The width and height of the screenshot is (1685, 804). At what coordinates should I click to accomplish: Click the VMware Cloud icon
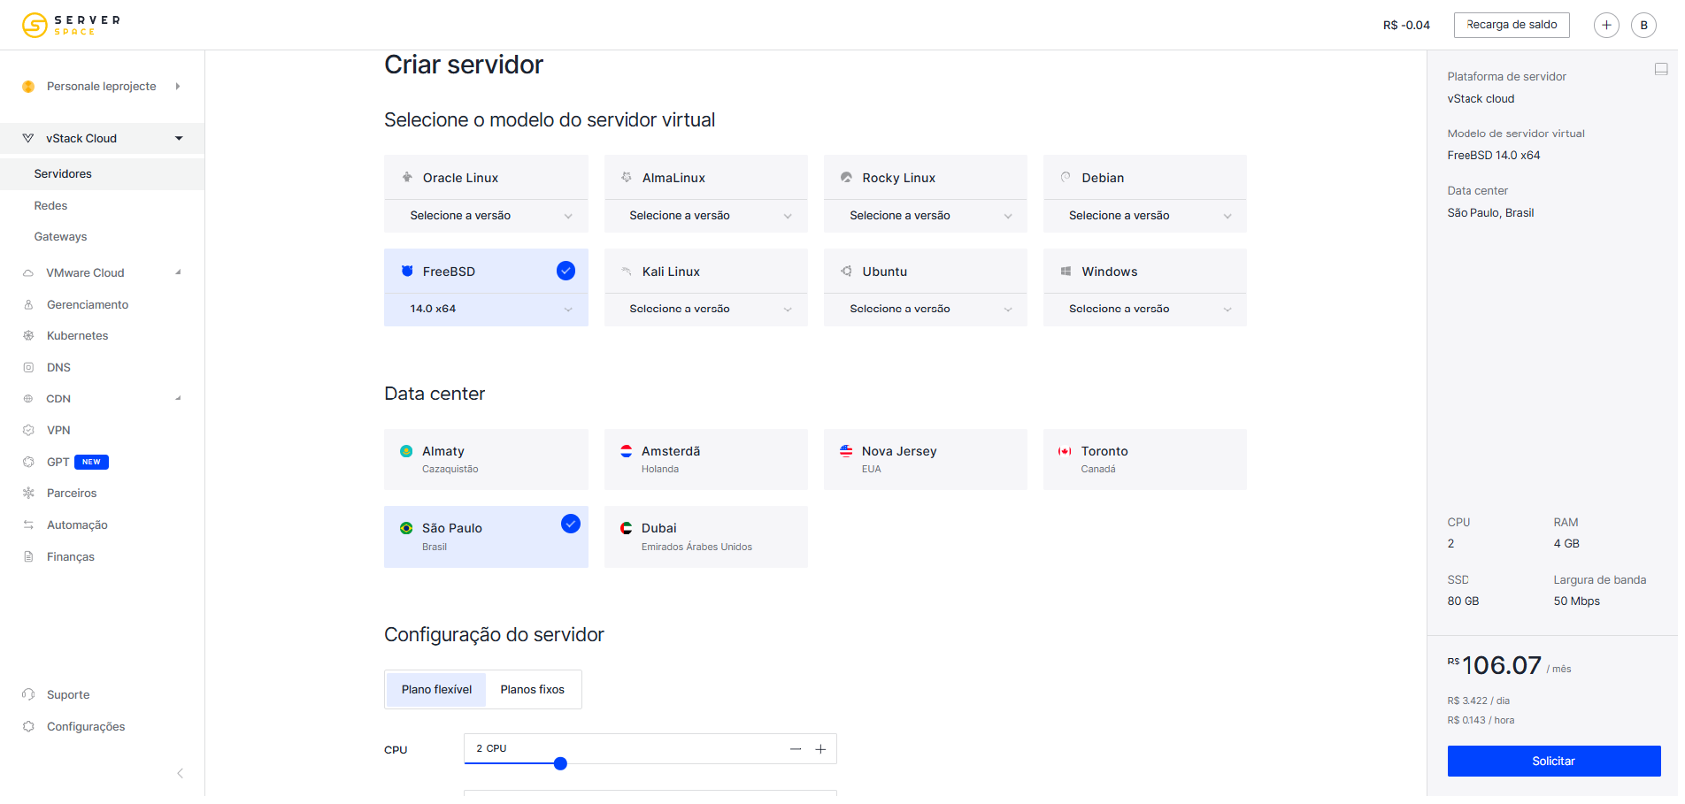tap(28, 272)
